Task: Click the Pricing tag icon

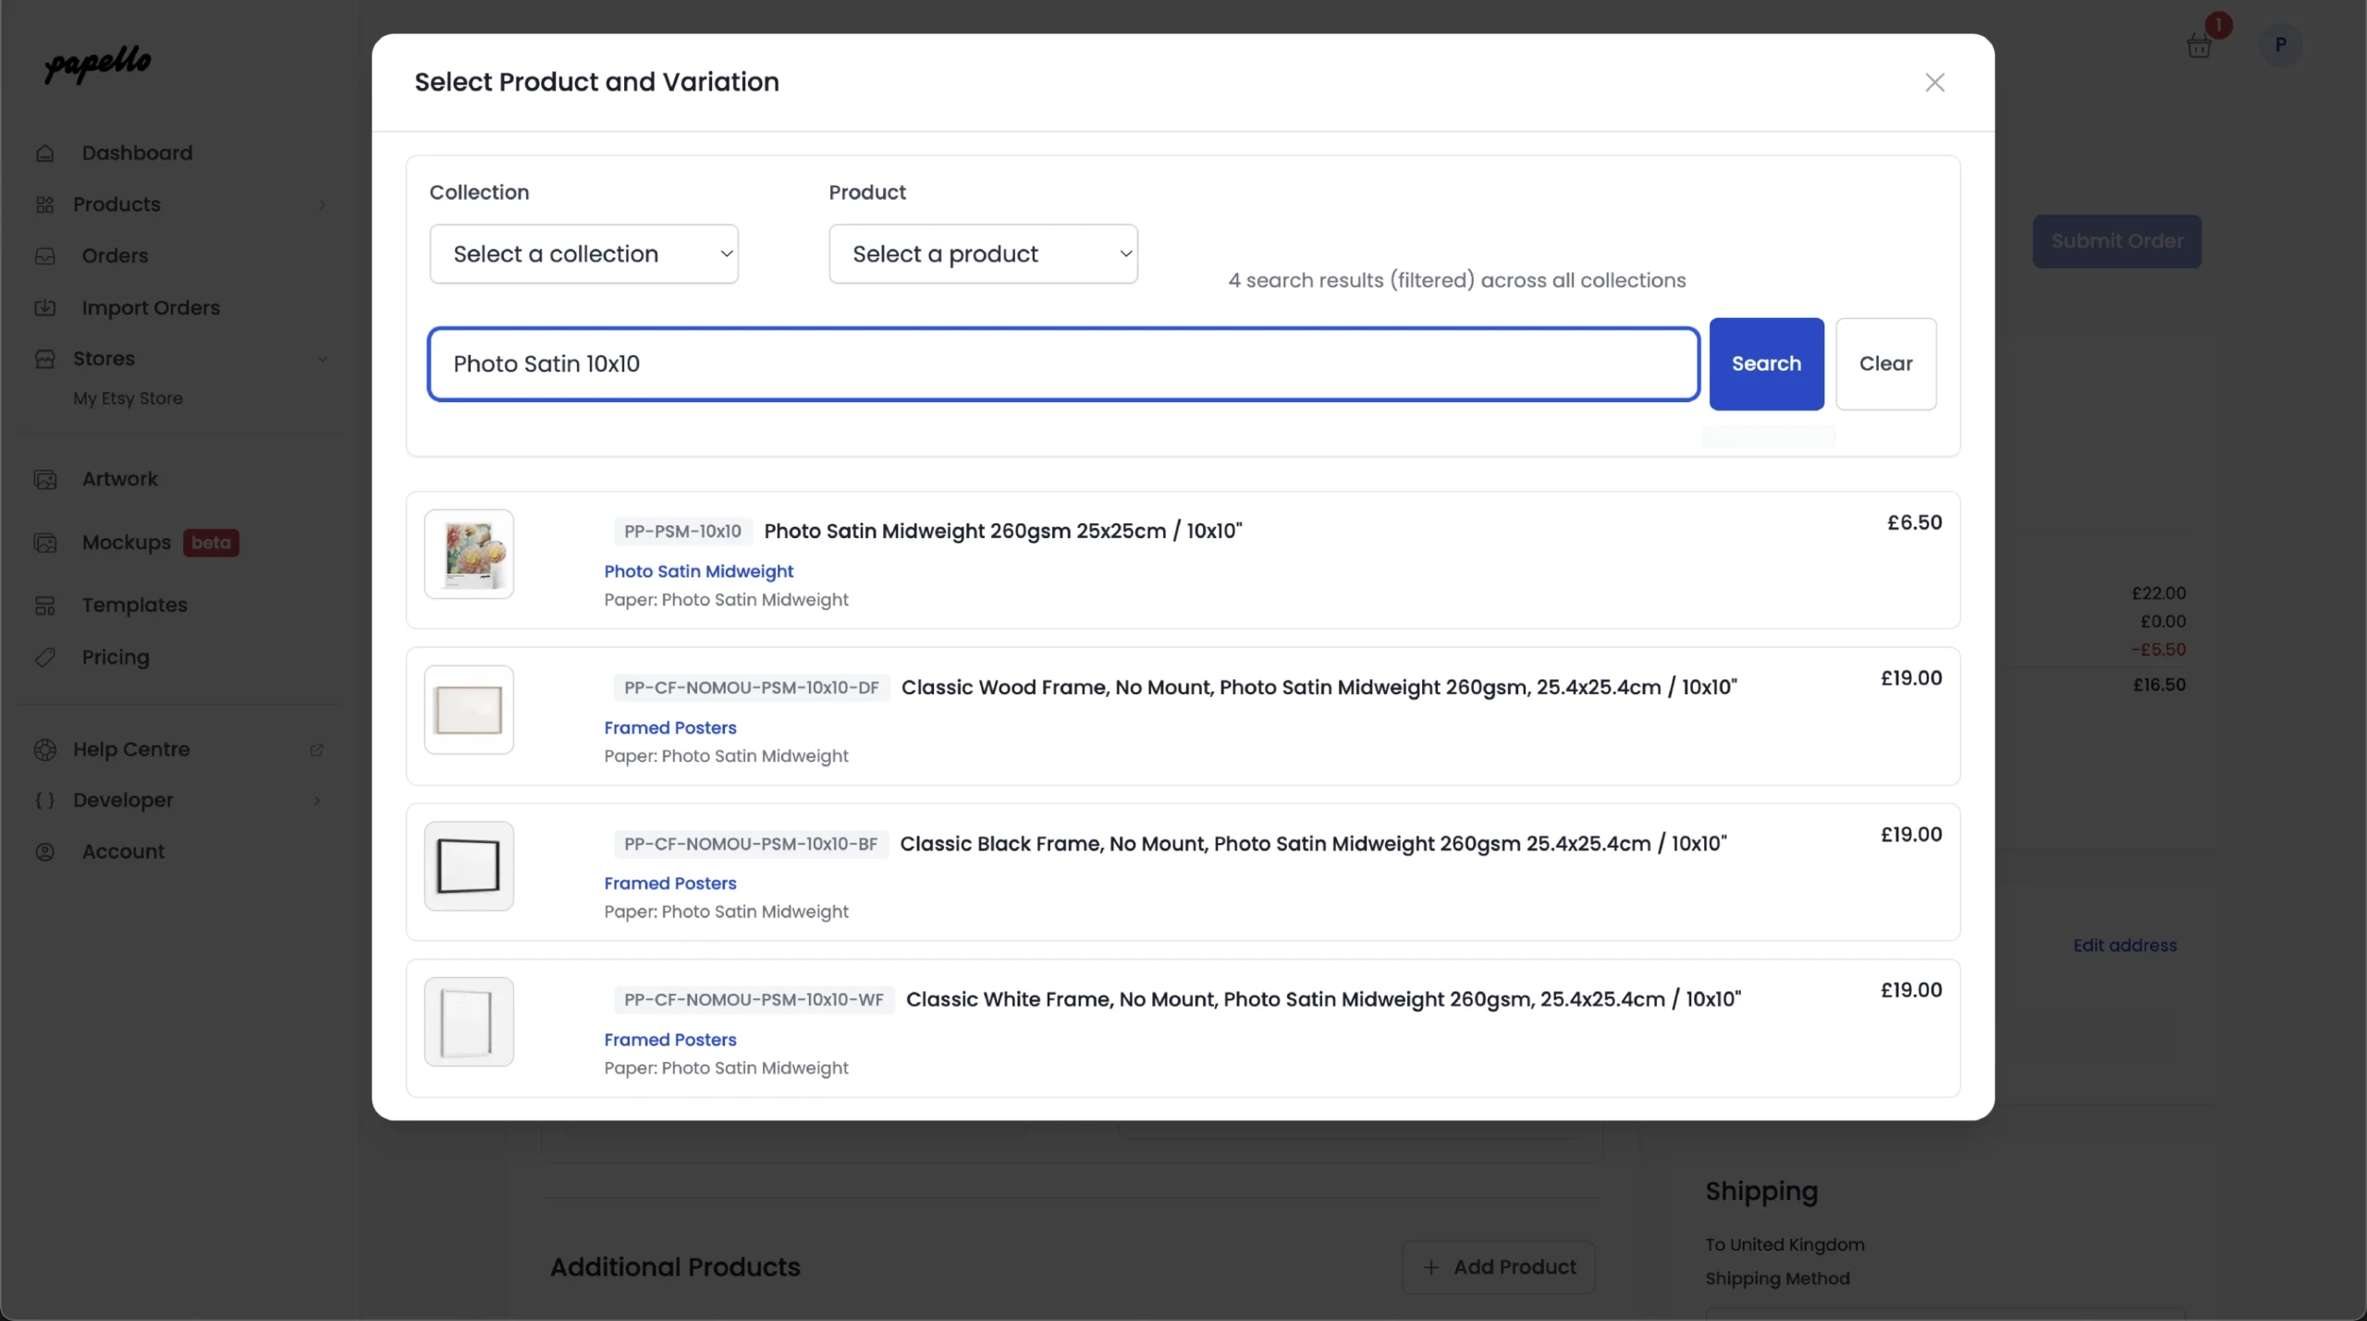Action: coord(45,657)
